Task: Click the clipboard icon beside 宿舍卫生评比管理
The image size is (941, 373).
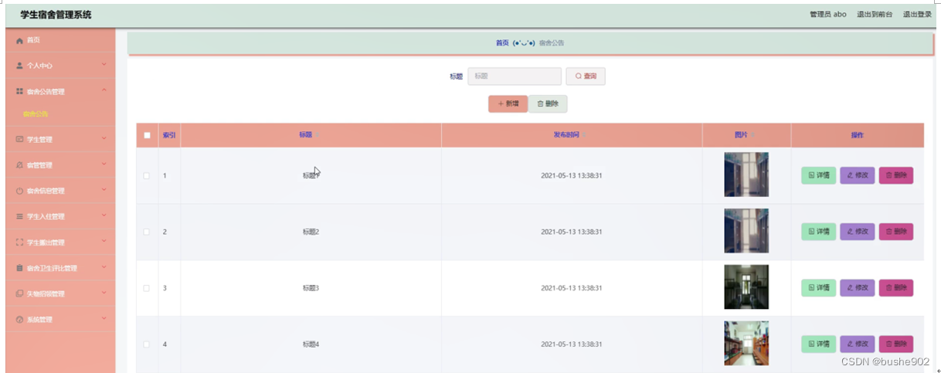Action: (20, 268)
